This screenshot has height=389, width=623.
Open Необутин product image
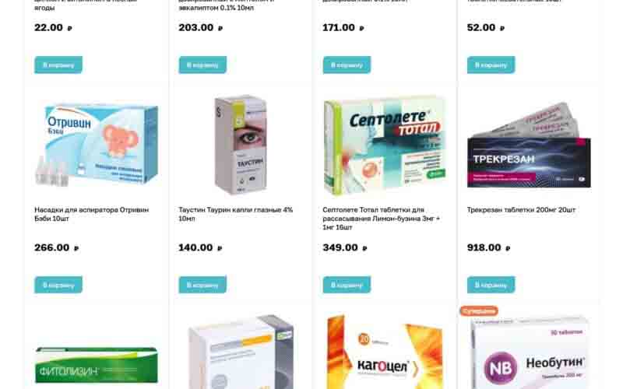tap(529, 352)
